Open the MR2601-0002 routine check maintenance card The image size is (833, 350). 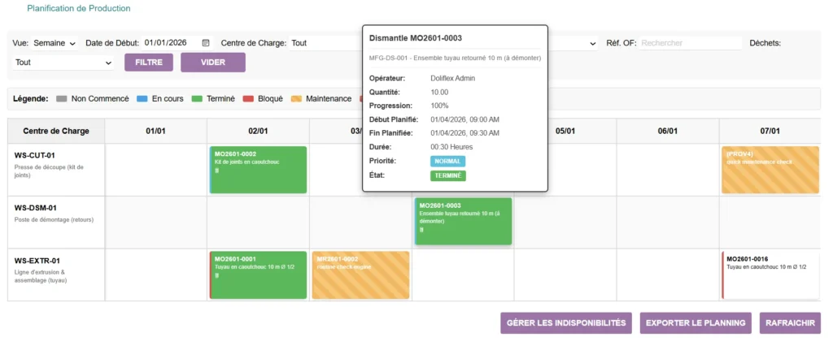click(x=360, y=274)
